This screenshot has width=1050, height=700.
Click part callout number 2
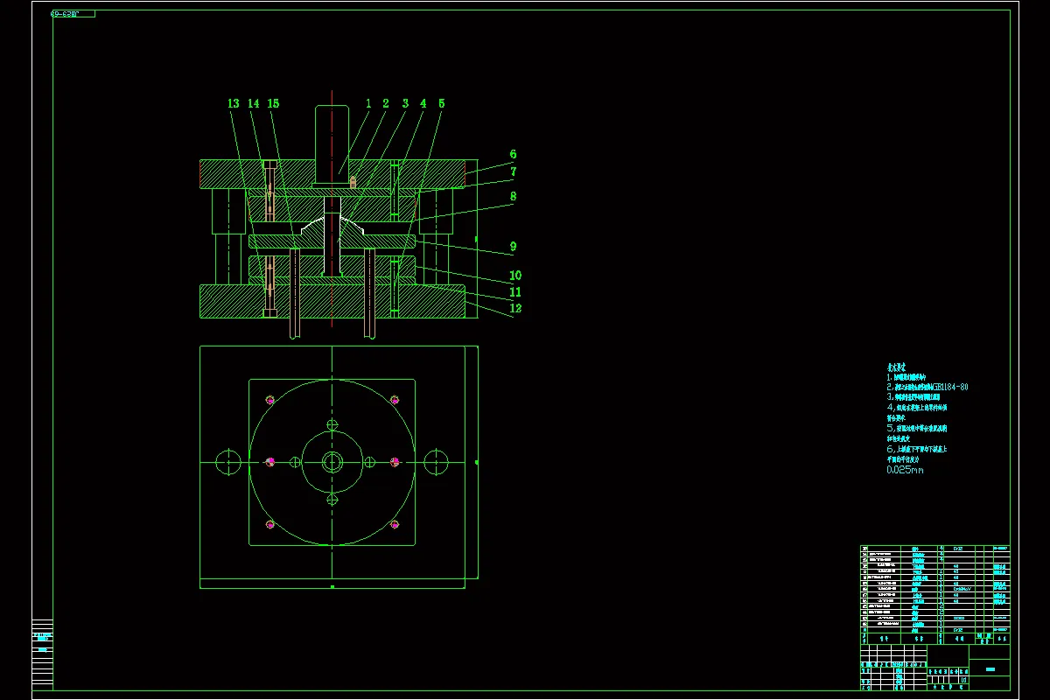385,103
